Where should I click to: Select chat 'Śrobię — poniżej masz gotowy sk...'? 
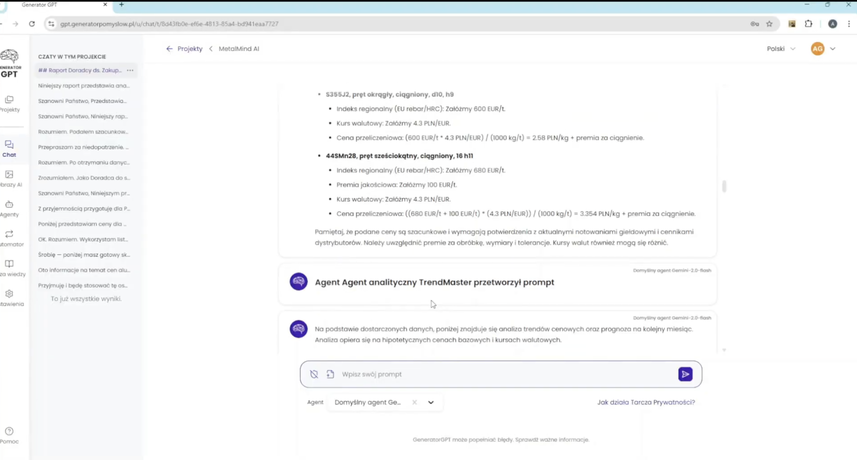click(x=84, y=255)
